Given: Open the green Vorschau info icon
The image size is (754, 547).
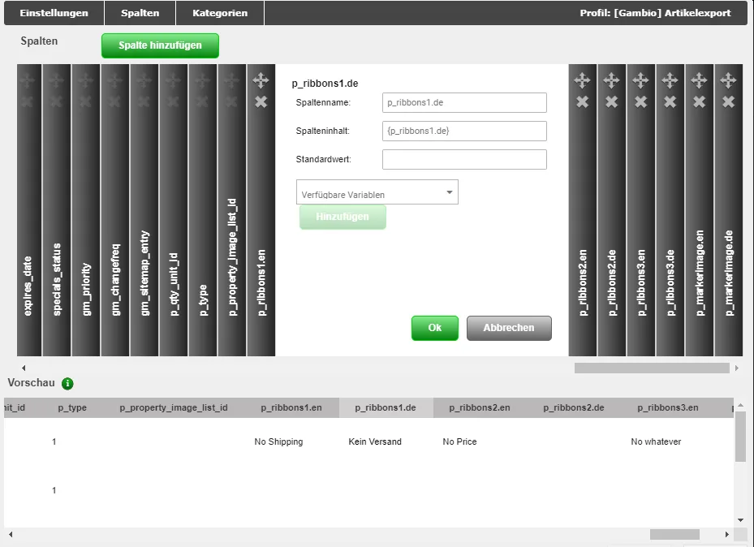Looking at the screenshot, I should 67,384.
